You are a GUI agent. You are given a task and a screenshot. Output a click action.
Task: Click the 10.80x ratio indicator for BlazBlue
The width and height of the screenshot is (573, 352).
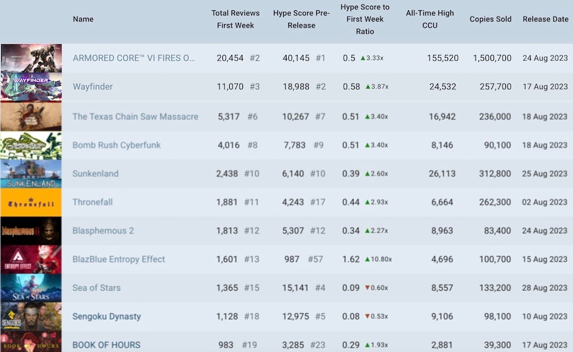coord(378,259)
